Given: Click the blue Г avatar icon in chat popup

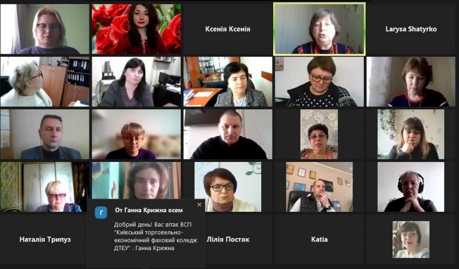Looking at the screenshot, I should 101,213.
